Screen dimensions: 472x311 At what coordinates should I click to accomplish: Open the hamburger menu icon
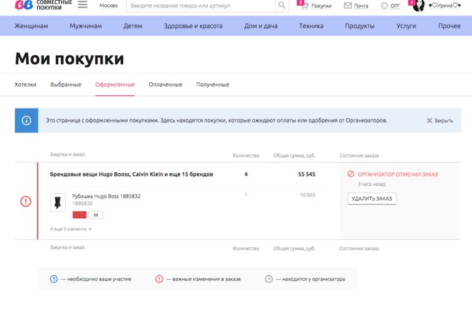click(82, 5)
